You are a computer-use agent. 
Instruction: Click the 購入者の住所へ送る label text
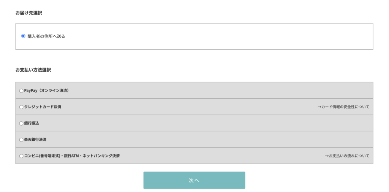46,36
